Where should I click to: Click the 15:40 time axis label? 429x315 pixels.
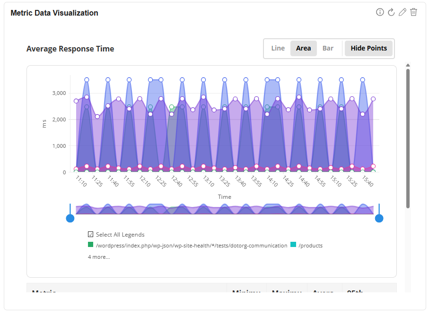click(x=368, y=181)
